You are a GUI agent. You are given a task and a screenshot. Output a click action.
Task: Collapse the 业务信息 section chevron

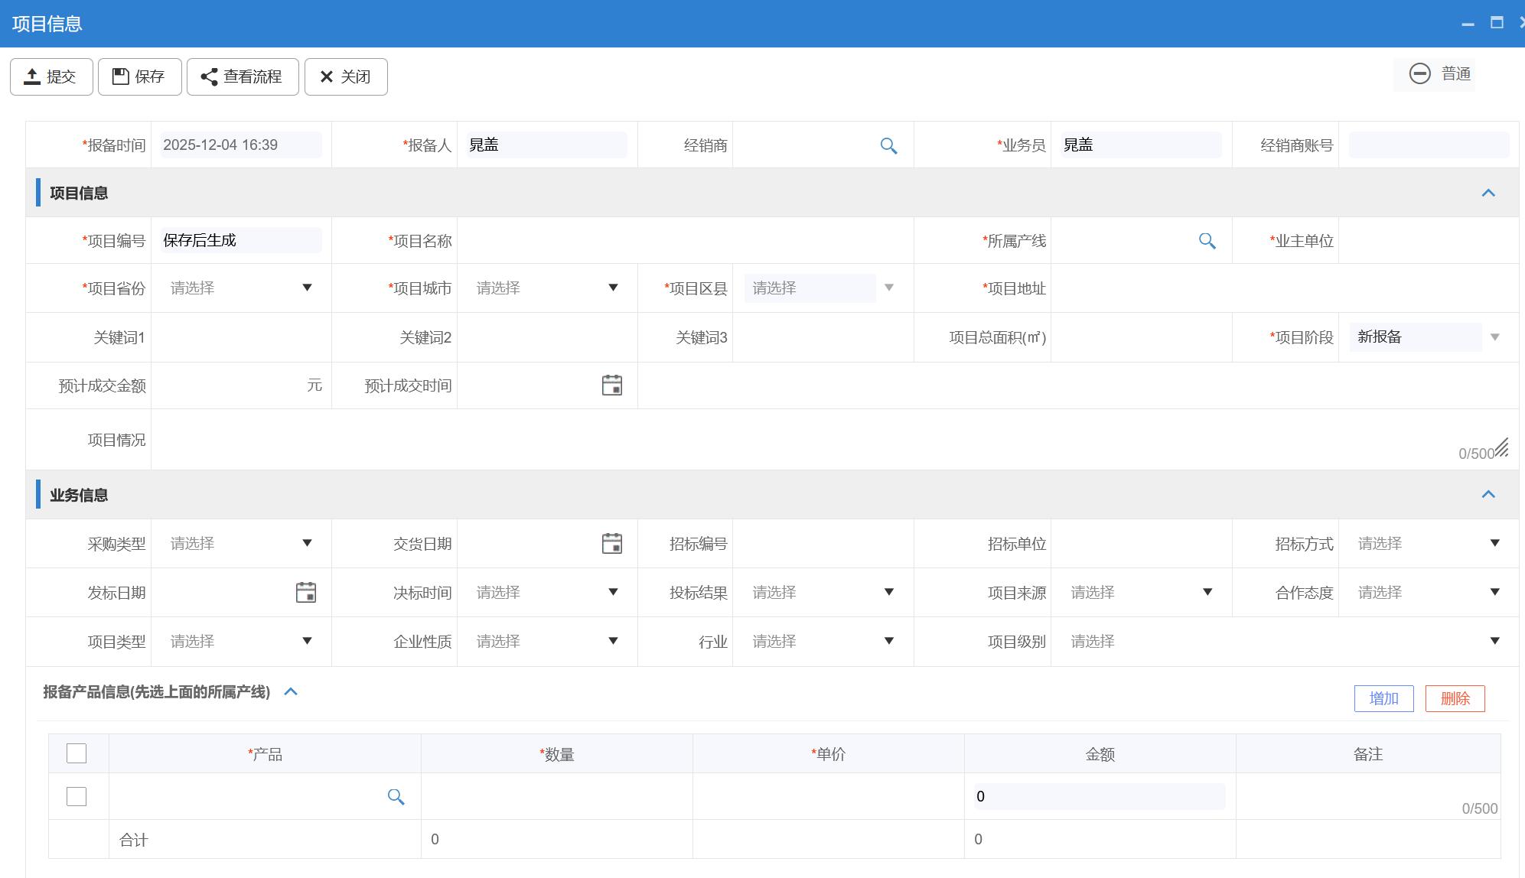tap(1488, 495)
